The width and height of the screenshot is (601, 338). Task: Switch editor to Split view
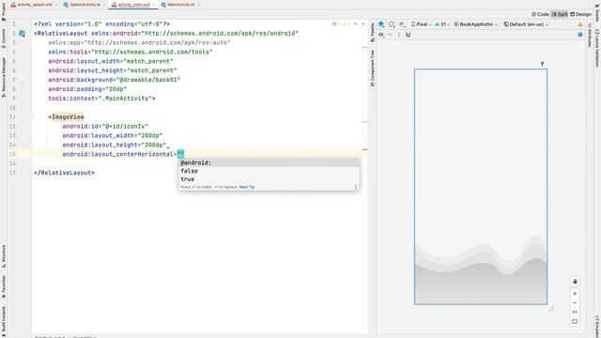(560, 14)
